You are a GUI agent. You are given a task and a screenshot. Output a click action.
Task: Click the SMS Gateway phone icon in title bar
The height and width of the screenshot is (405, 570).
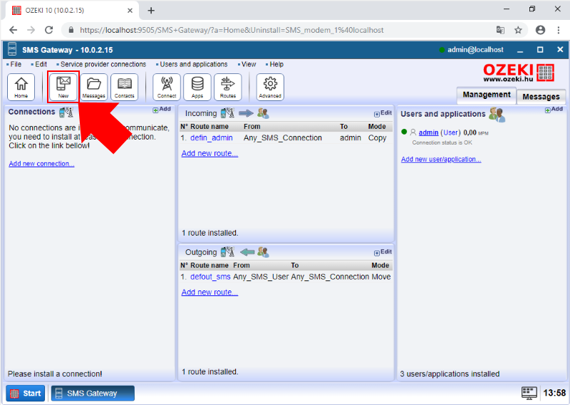tap(12, 49)
